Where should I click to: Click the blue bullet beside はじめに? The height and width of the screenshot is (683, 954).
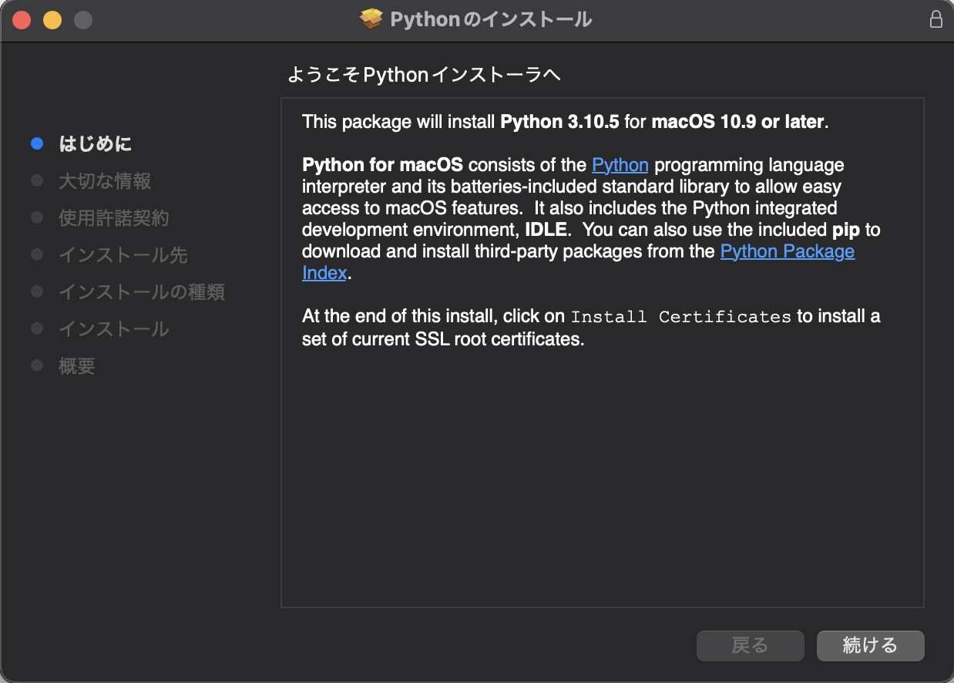click(x=37, y=143)
